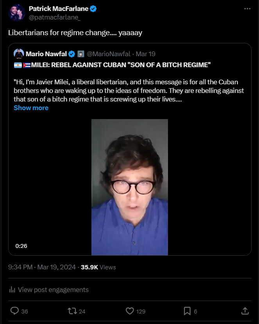
Task: Repost this tweet via retweet icon
Action: 72,311
